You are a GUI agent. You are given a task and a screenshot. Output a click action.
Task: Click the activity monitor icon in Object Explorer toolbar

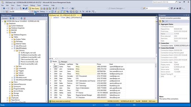coord(24,18)
